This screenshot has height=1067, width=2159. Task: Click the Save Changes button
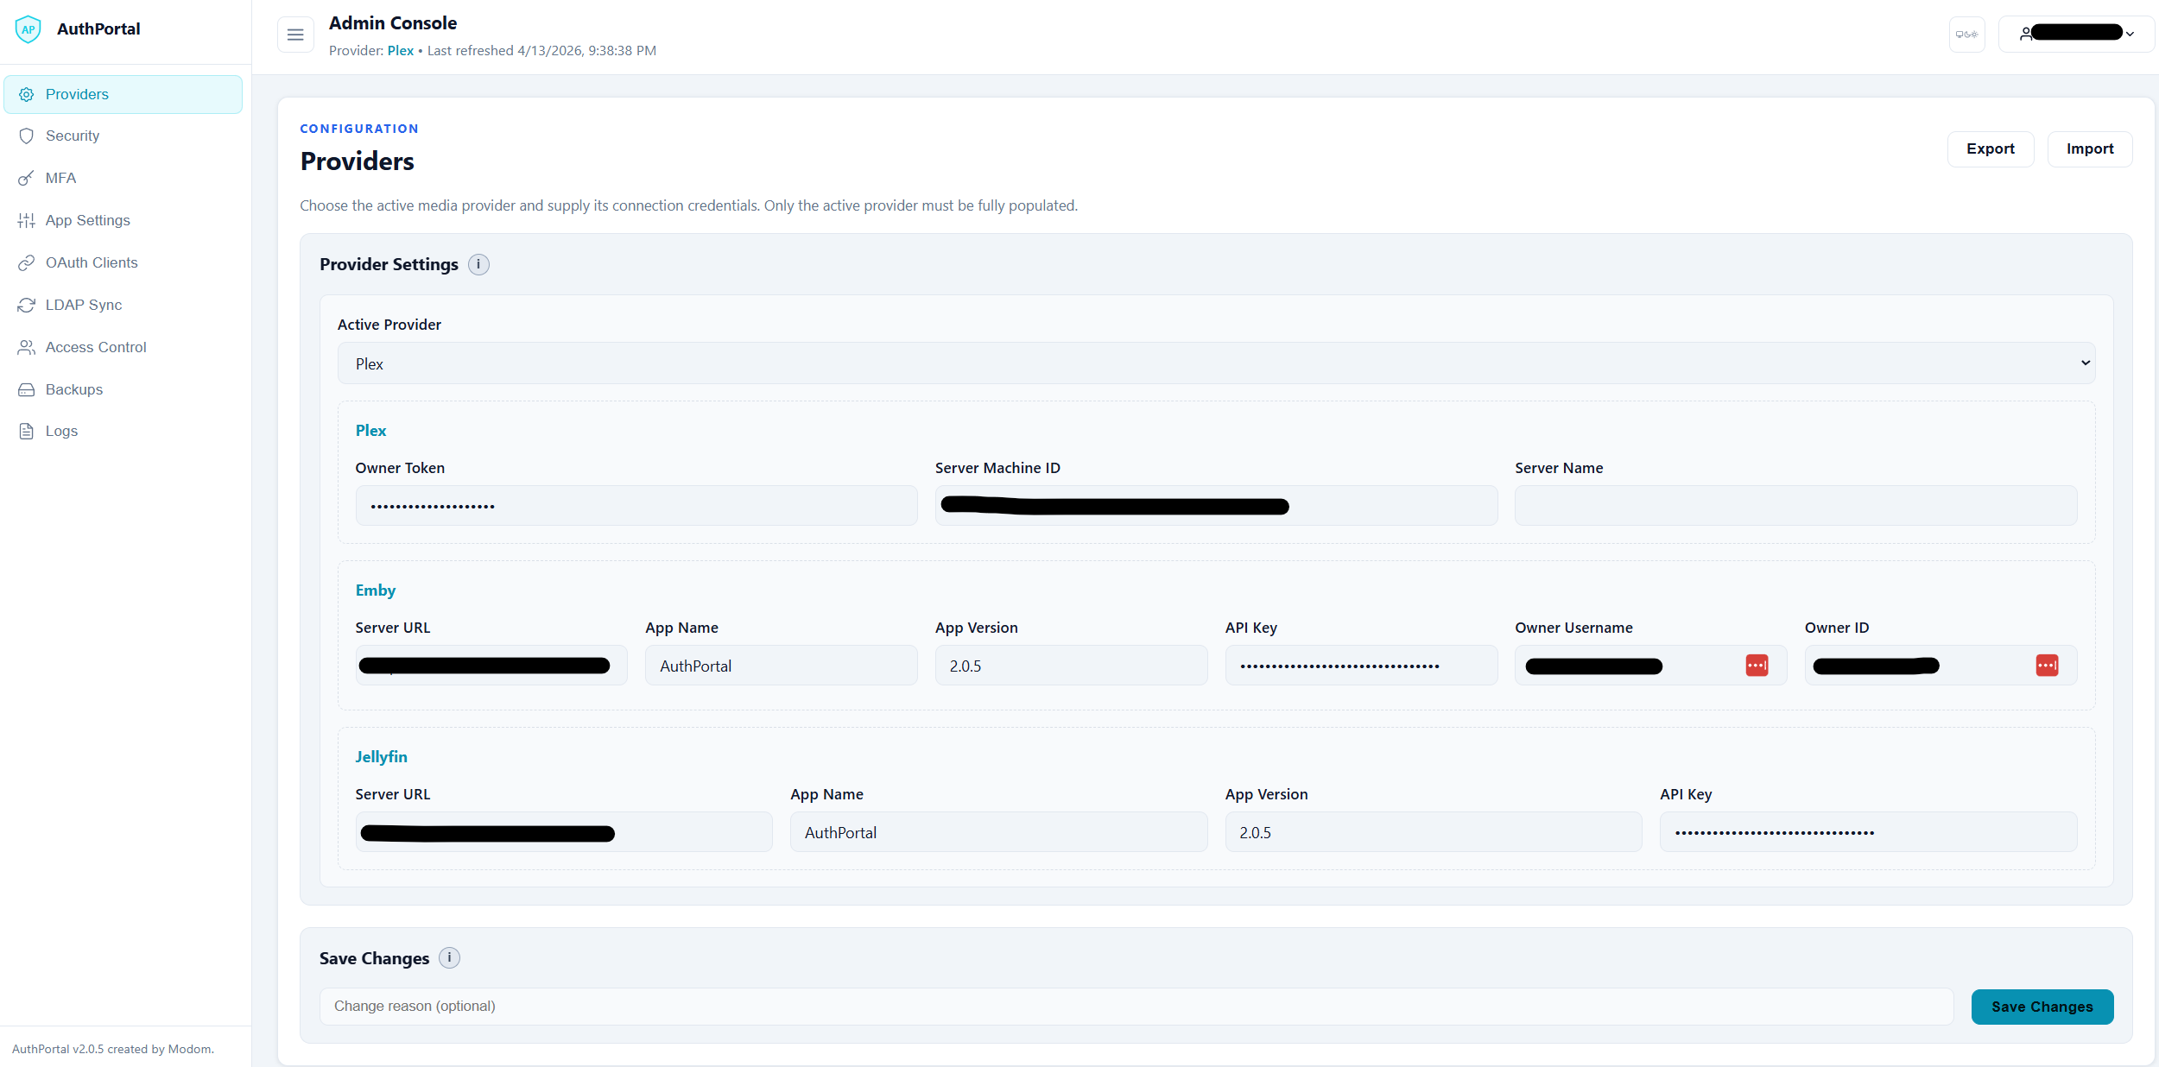point(2042,1007)
